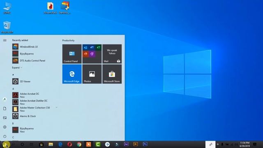Click the letter B index header
The image size is (263, 148).
click(13, 123)
